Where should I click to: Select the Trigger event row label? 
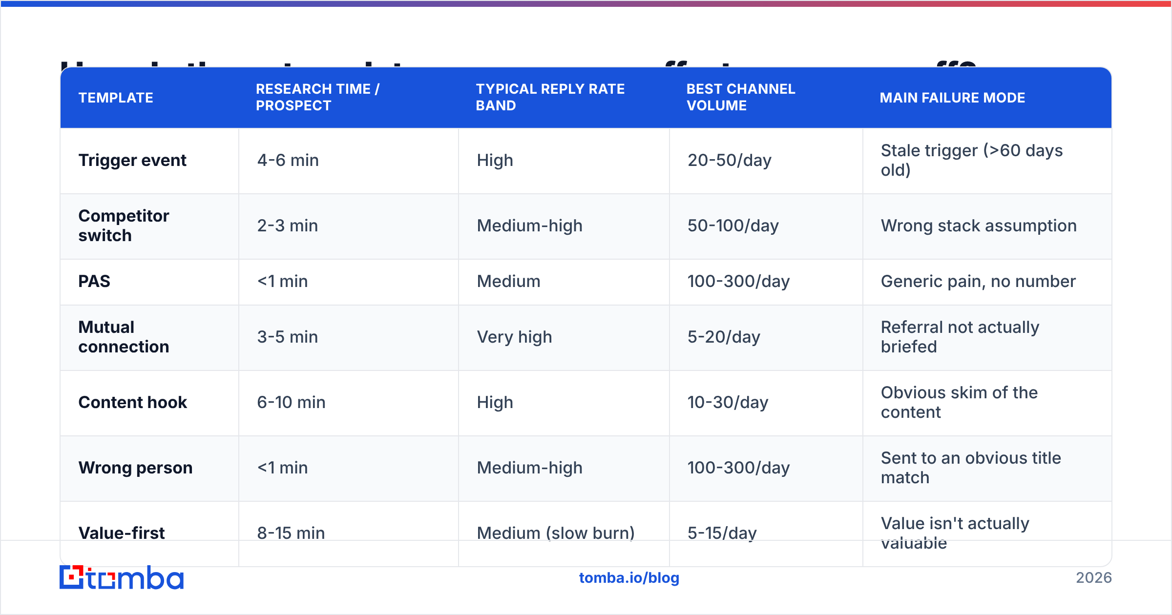click(x=132, y=160)
